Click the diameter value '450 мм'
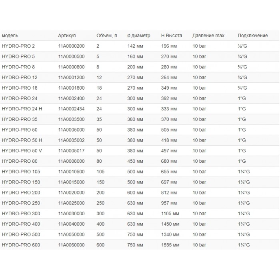This screenshot has width=280, height=280. tap(135, 161)
